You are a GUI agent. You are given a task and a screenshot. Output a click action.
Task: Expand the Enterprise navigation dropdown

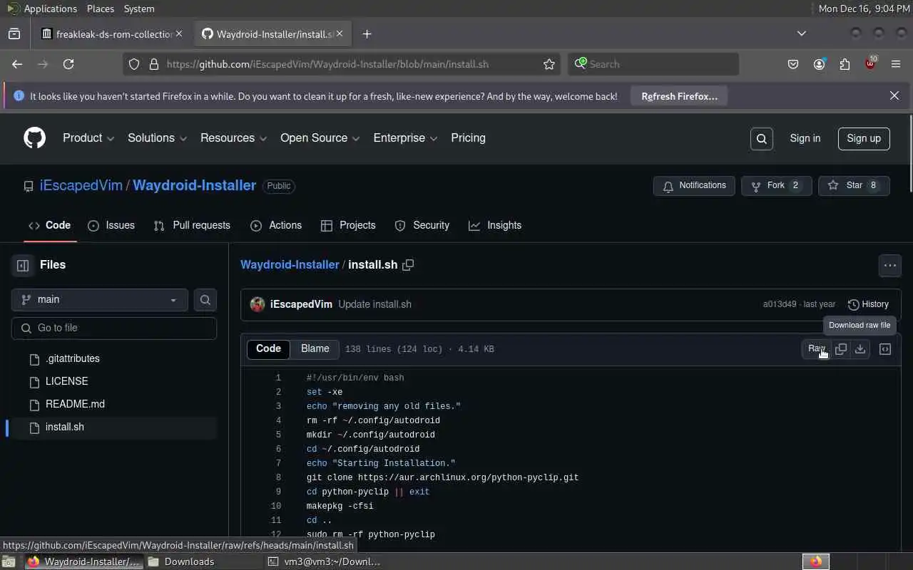click(x=405, y=138)
